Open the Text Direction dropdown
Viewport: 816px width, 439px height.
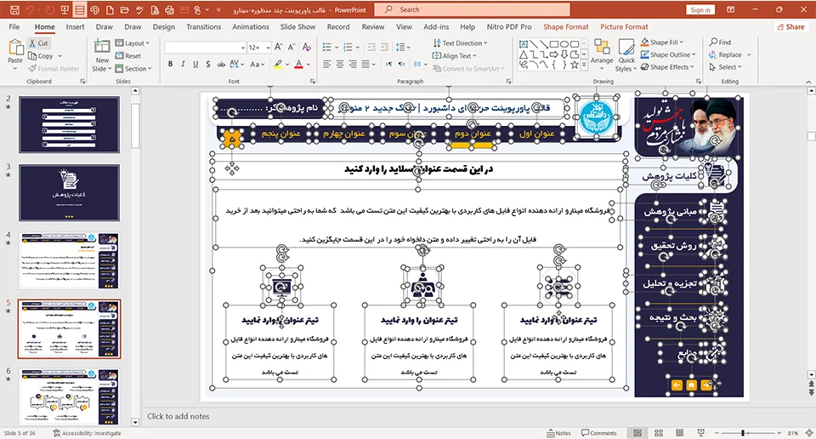(460, 43)
